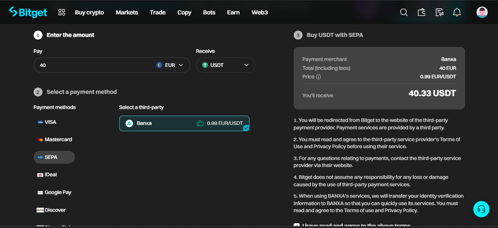The height and width of the screenshot is (228, 498).
Task: Select Google Pay payment method
Action: tap(54, 193)
